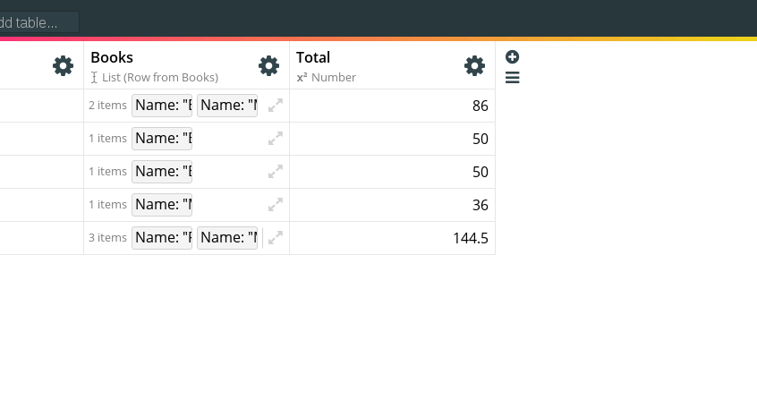
Task: Expand first 1 items Books cell
Action: pyautogui.click(x=276, y=139)
